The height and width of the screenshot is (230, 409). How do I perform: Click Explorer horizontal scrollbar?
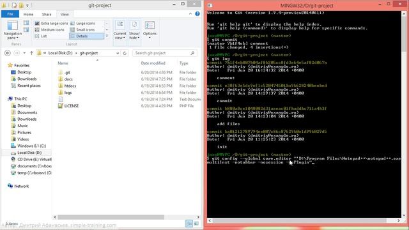[x=111, y=217]
